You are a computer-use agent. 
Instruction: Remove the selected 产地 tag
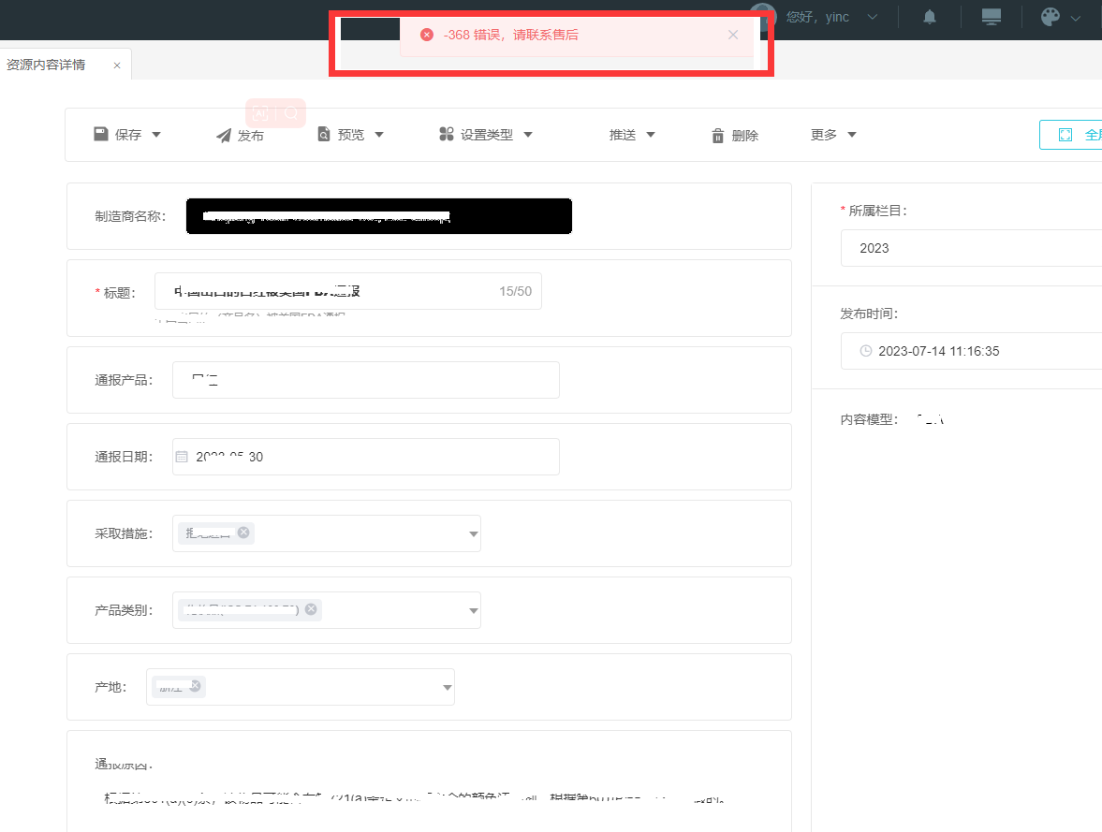[x=196, y=685]
